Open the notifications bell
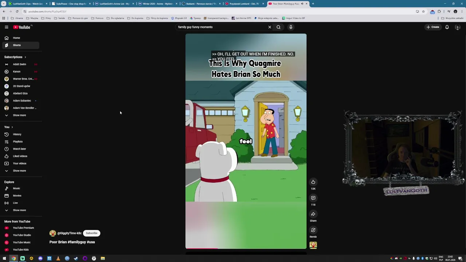This screenshot has height=262, width=466. (447, 27)
